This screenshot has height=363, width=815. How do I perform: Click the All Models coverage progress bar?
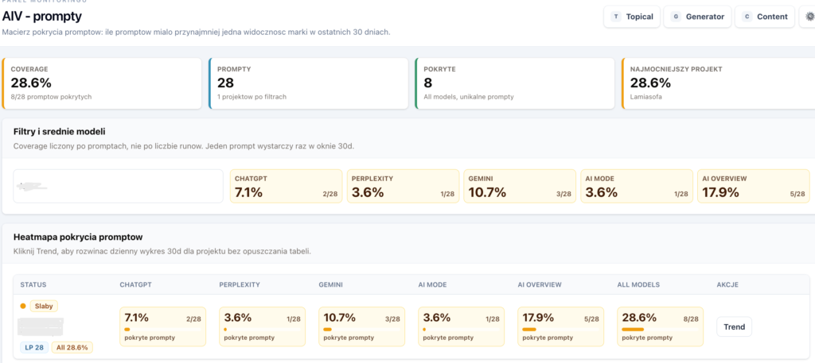[x=660, y=330]
